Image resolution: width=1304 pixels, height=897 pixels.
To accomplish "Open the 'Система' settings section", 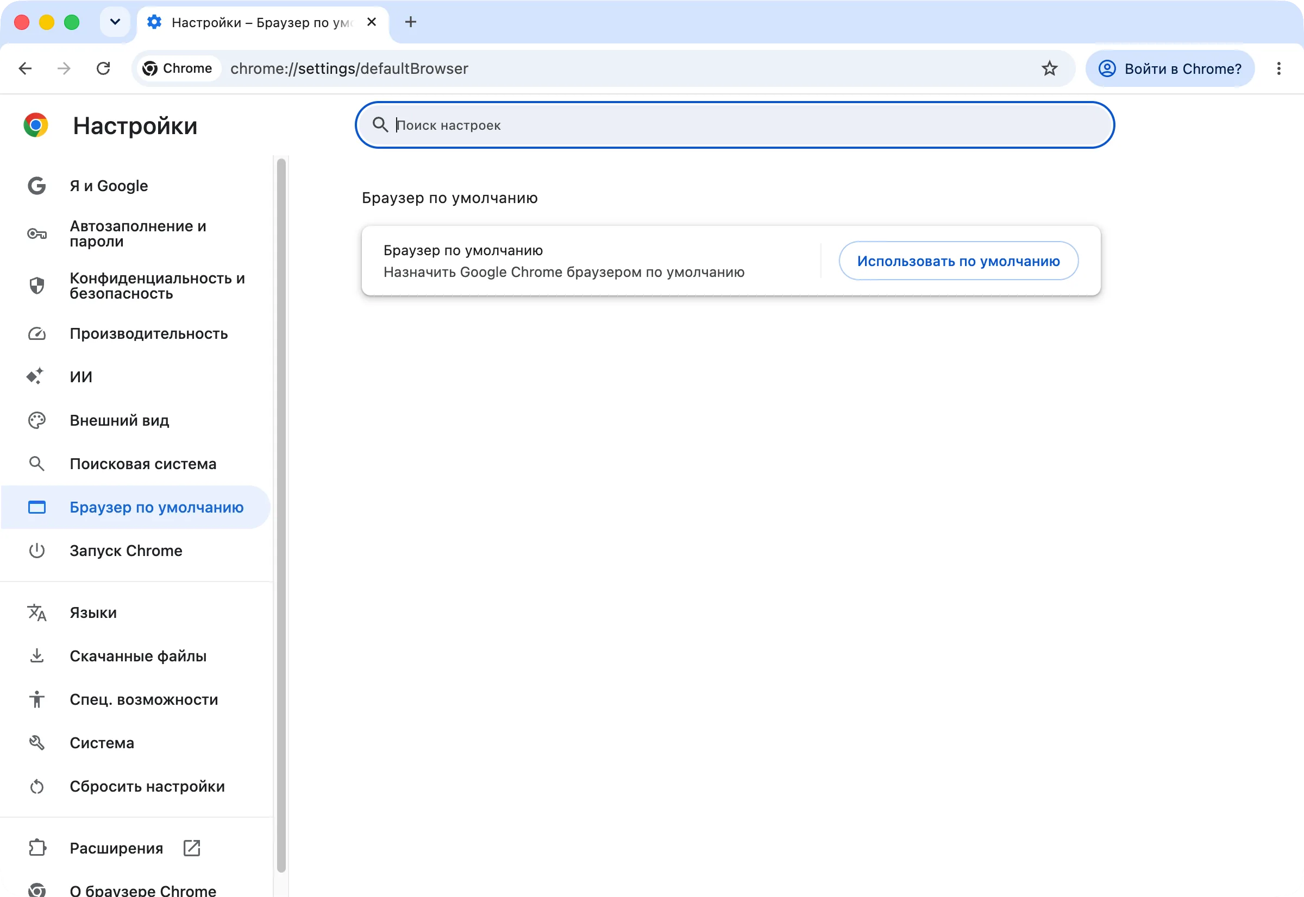I will coord(135,743).
